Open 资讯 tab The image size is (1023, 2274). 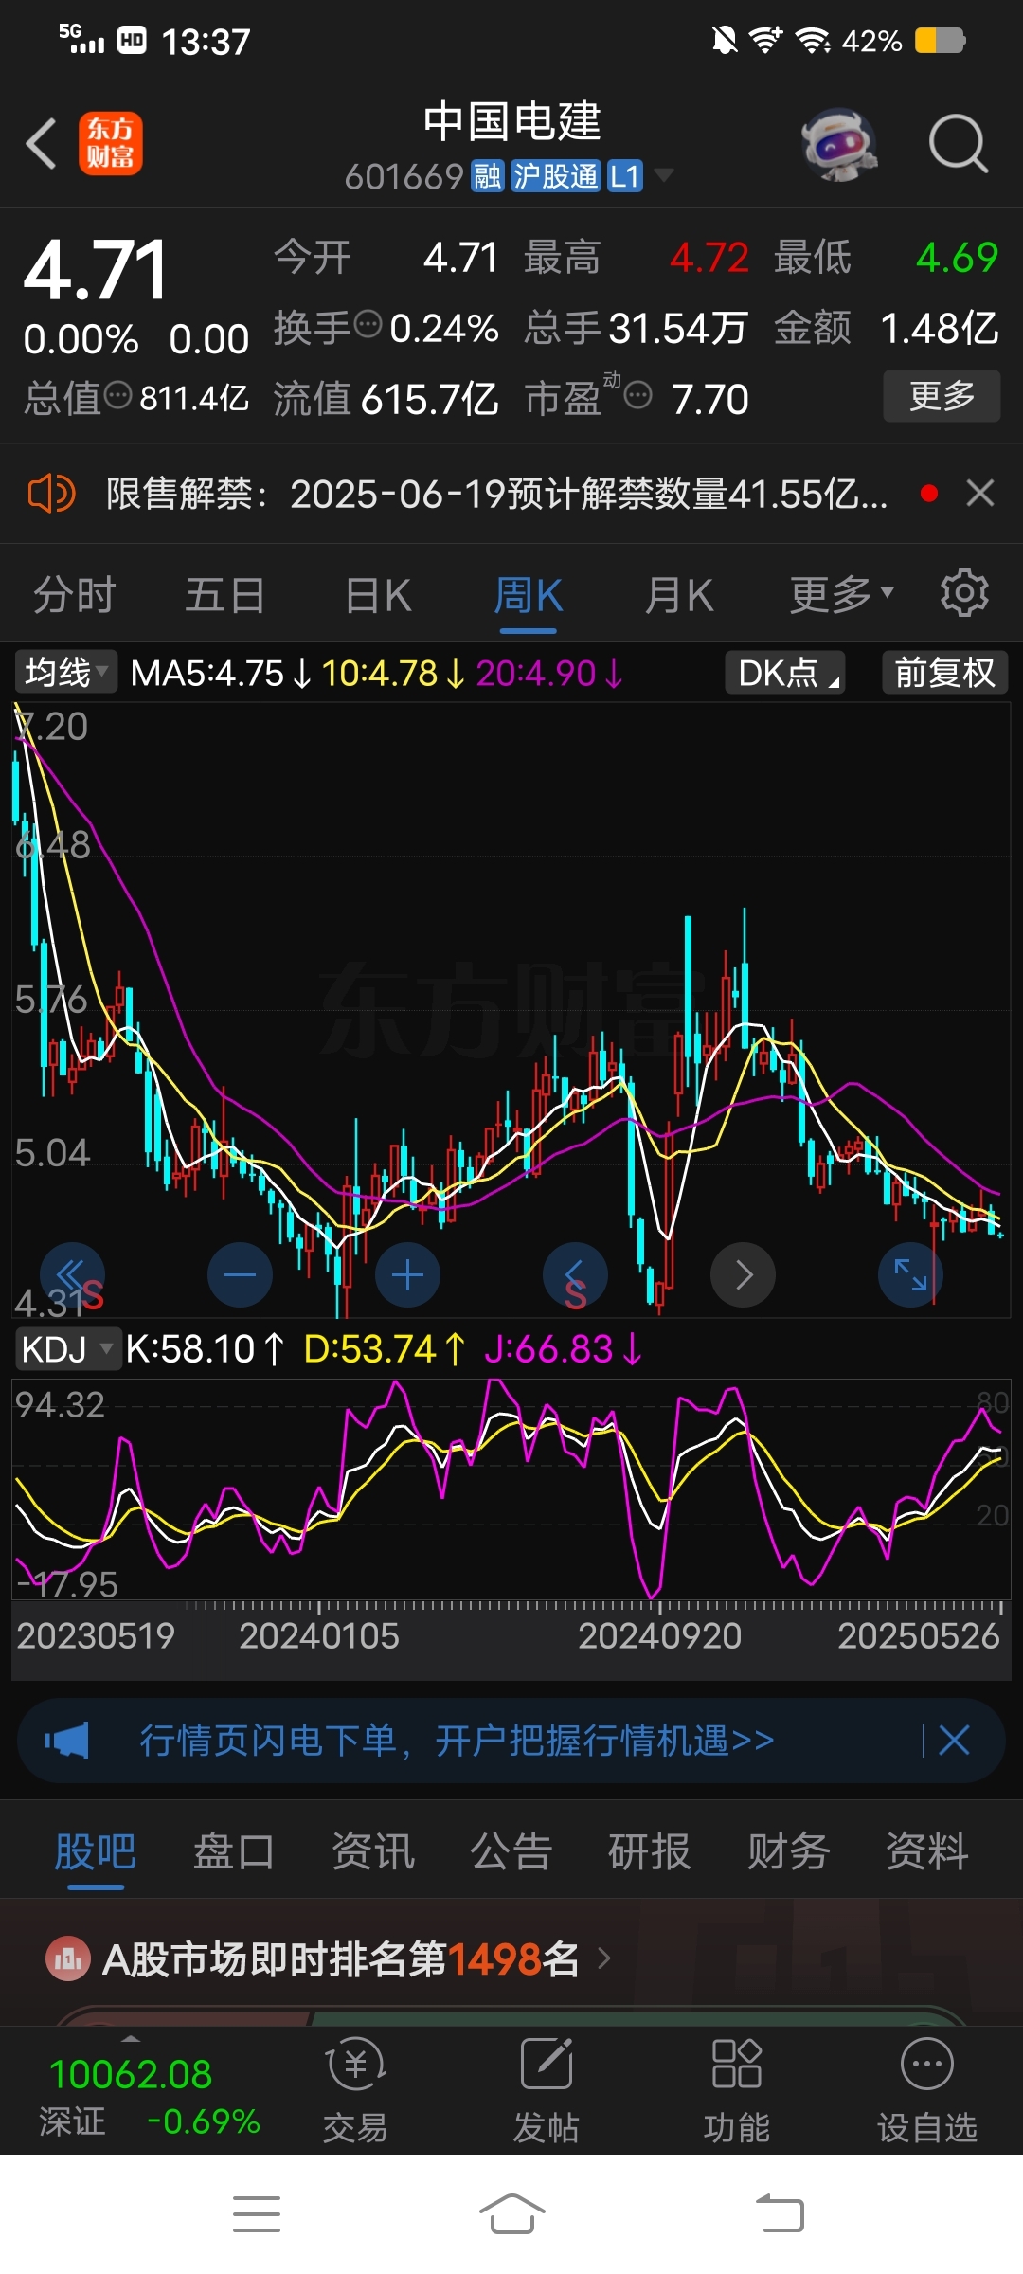(x=372, y=1850)
